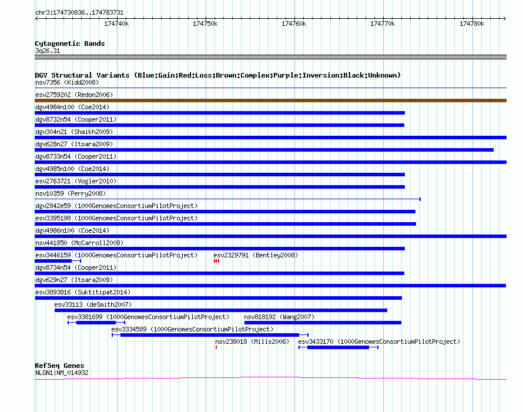
Task: Open esv3334589 1000Genomes variant label
Action: tap(193, 329)
